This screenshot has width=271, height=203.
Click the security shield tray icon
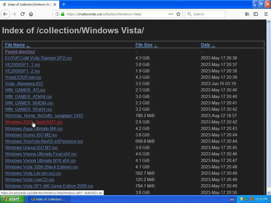point(242,199)
